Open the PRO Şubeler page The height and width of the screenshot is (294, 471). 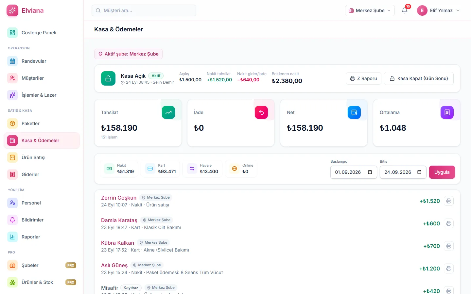point(42,265)
